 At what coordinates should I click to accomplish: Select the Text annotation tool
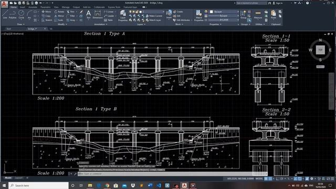coord(89,15)
